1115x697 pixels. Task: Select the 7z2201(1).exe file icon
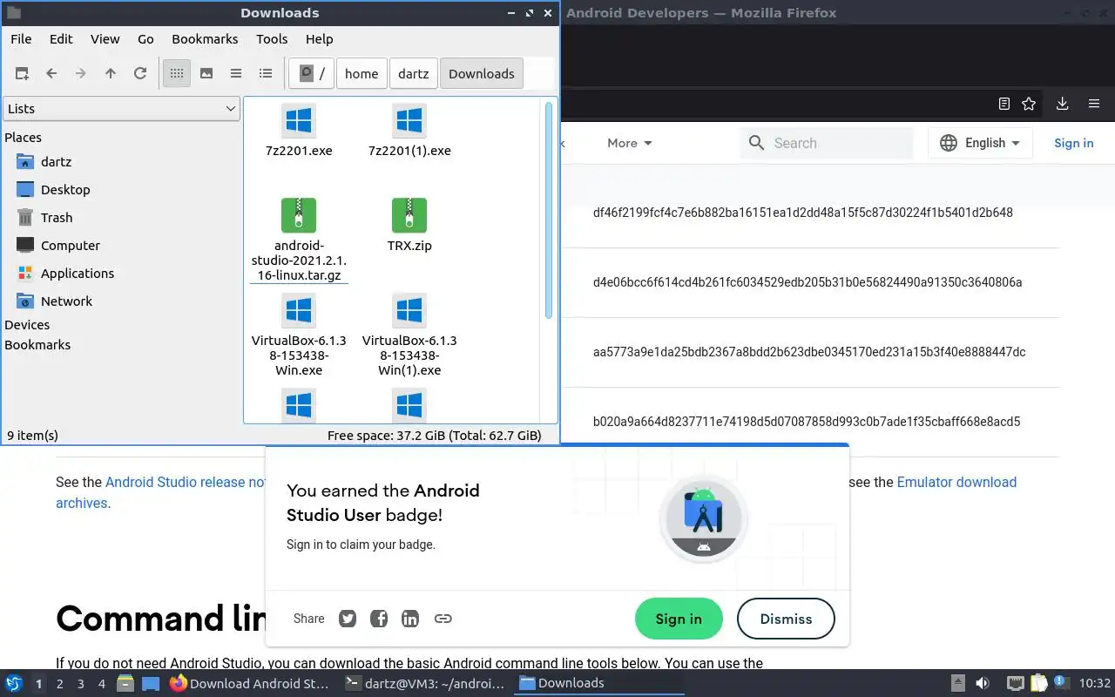[409, 120]
